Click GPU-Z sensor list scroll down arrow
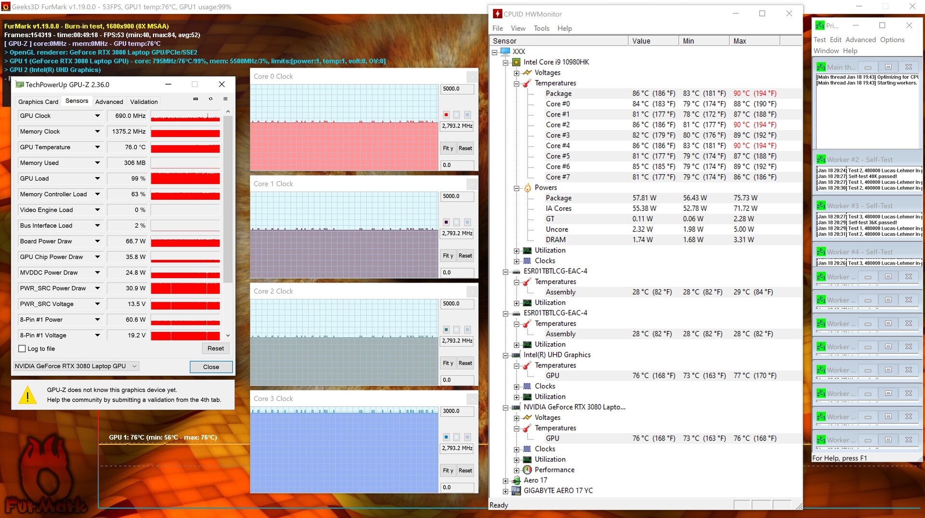Viewport: 925px width, 518px height. [x=228, y=336]
